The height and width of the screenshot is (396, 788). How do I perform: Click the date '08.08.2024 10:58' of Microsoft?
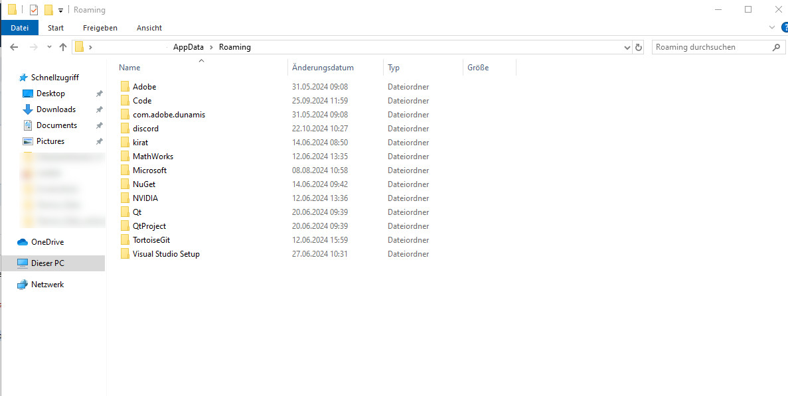(x=319, y=170)
